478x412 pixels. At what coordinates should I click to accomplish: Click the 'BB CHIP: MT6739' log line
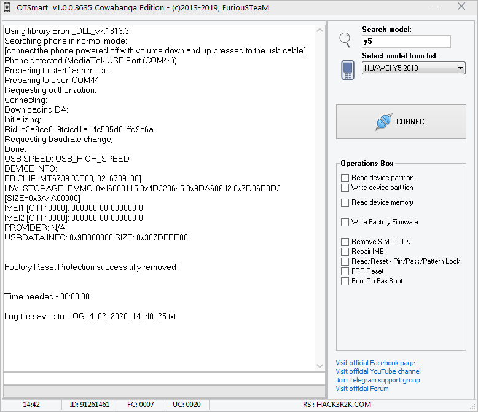coord(72,178)
